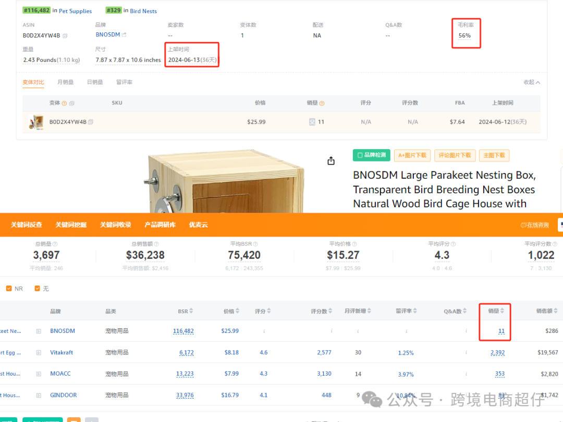The width and height of the screenshot is (563, 422).
Task: Open 关键词挖掘 in the orange menu bar
Action: [x=71, y=225]
